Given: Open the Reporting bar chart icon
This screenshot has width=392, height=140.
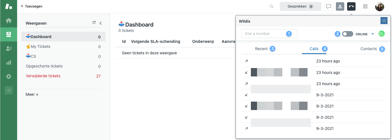Looking at the screenshot, I should [8, 62].
